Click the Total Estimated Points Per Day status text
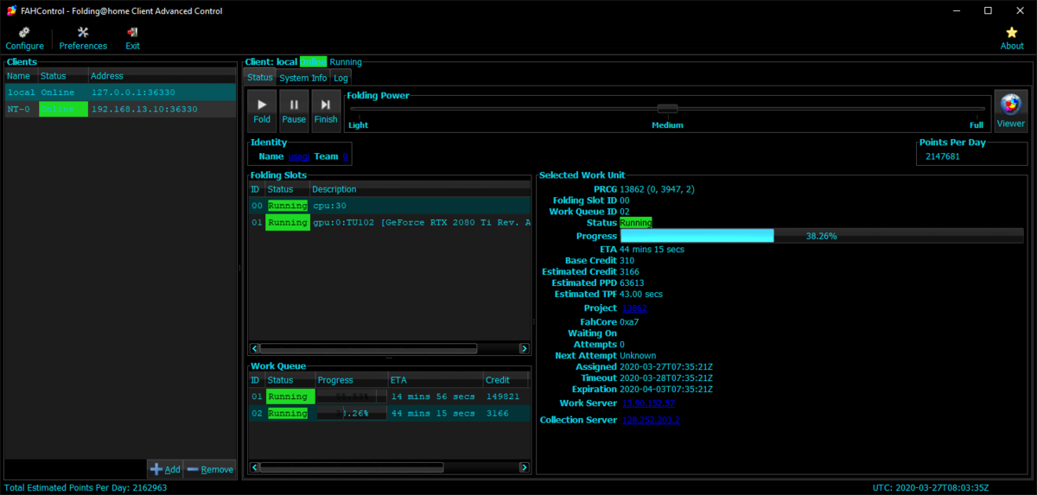Image resolution: width=1037 pixels, height=495 pixels. click(x=86, y=487)
